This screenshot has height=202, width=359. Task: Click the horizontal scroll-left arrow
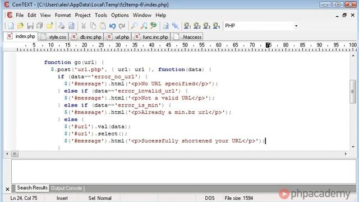(x=7, y=154)
